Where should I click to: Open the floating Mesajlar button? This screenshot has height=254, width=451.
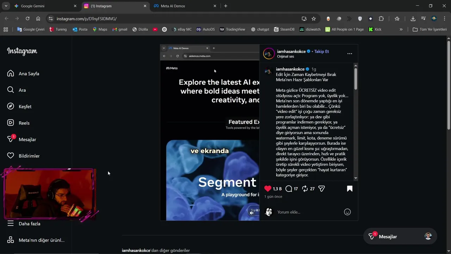pos(400,236)
